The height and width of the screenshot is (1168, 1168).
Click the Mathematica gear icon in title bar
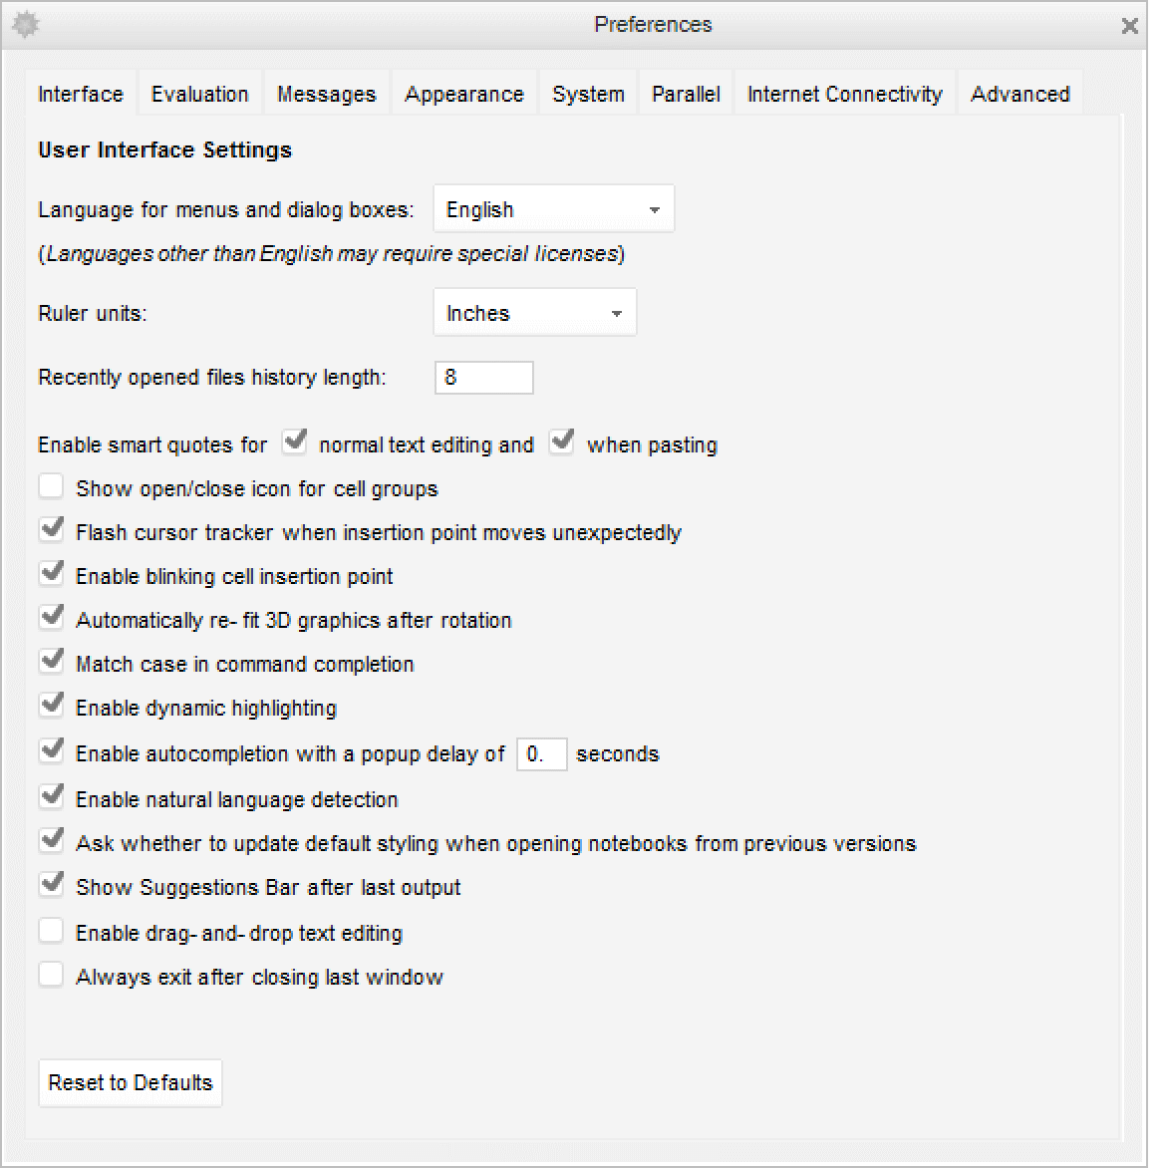click(25, 25)
